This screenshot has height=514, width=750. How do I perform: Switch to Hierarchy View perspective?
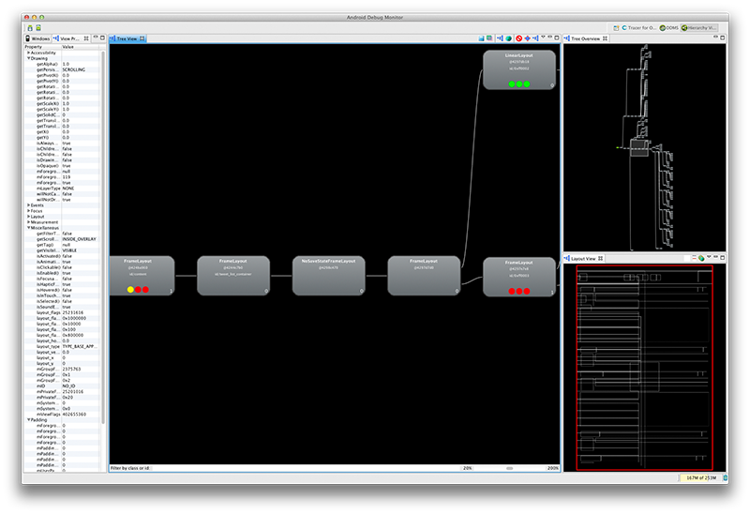click(x=699, y=28)
